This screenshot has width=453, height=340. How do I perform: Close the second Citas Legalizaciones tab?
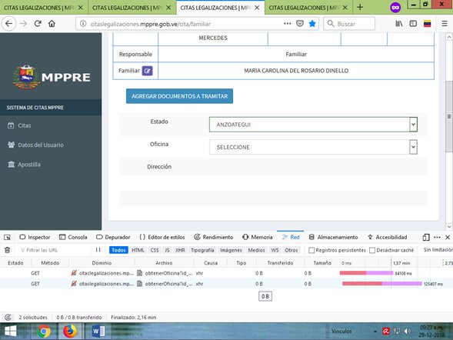(x=168, y=8)
